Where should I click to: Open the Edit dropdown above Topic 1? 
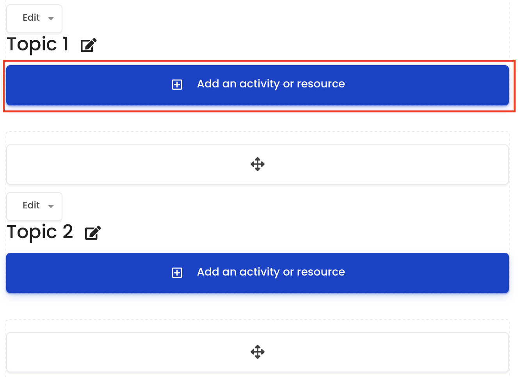34,18
